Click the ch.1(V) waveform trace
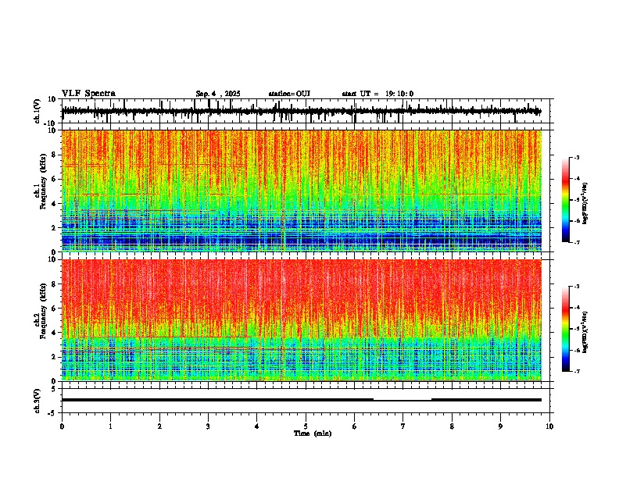The width and height of the screenshot is (619, 478). 302,111
